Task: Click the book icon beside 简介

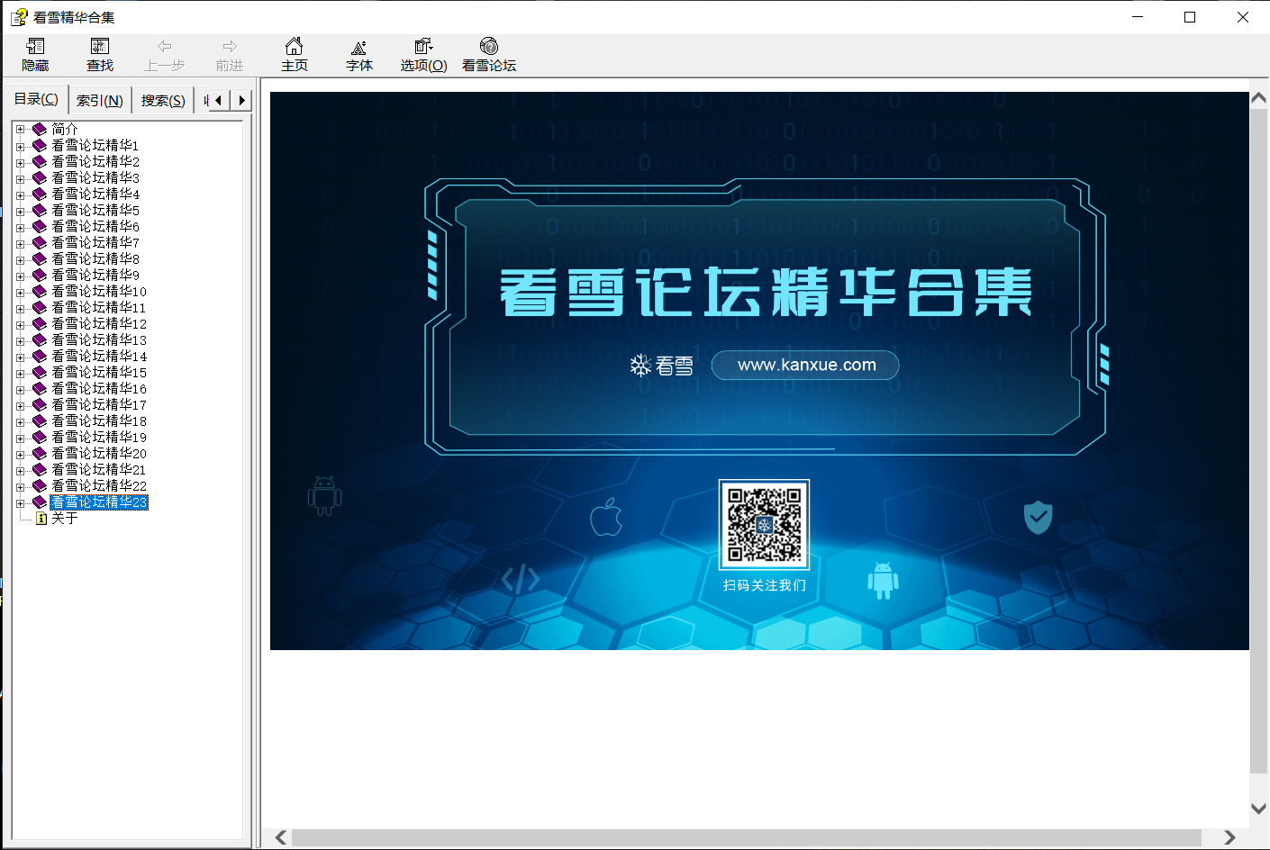Action: click(40, 129)
